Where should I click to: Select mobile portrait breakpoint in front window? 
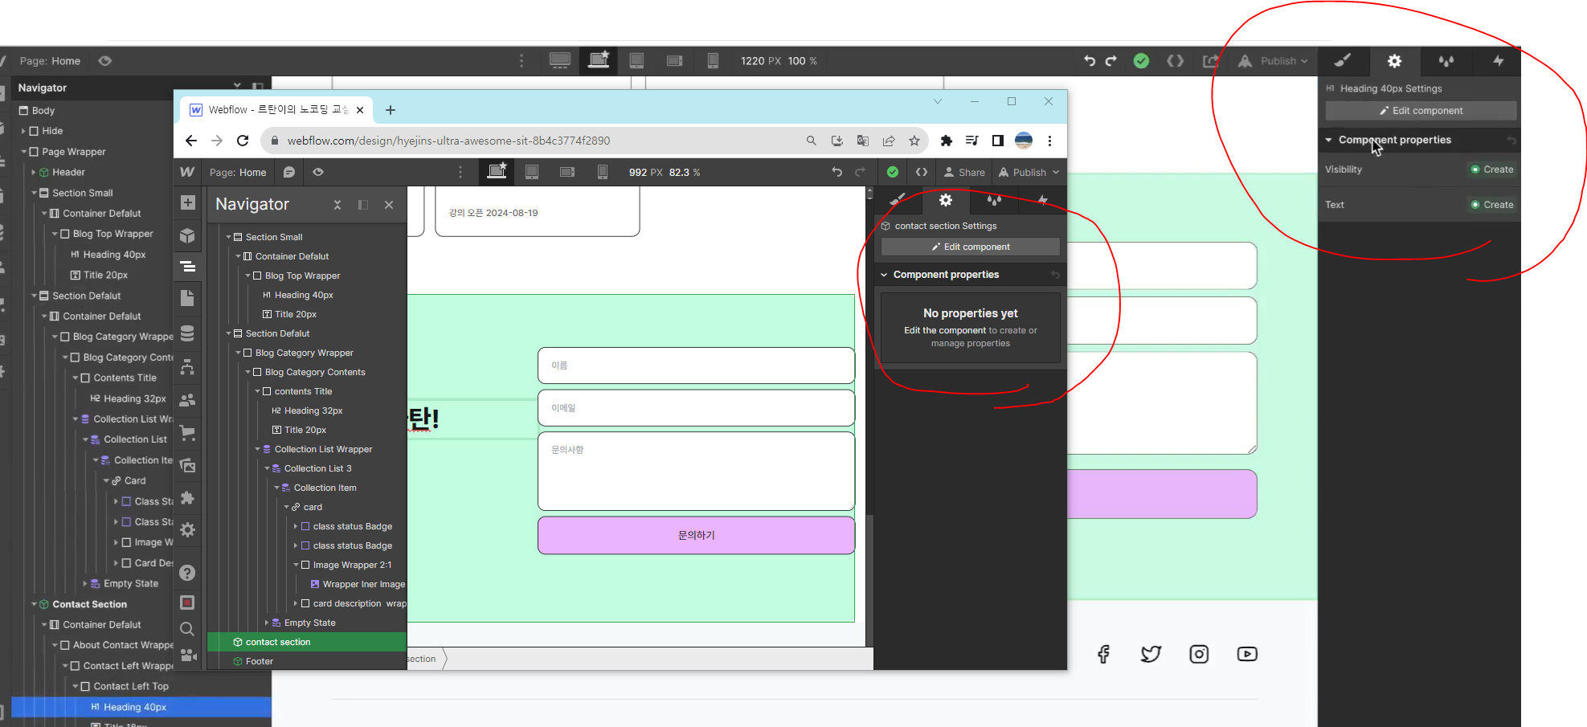[603, 172]
